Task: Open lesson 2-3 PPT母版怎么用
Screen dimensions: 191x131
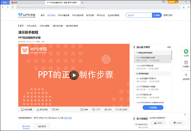Action: (x=152, y=96)
